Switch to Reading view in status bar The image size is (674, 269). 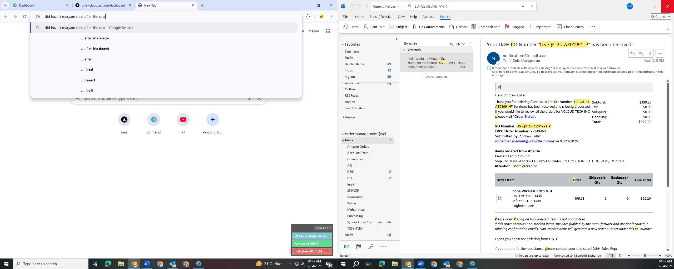click(621, 256)
